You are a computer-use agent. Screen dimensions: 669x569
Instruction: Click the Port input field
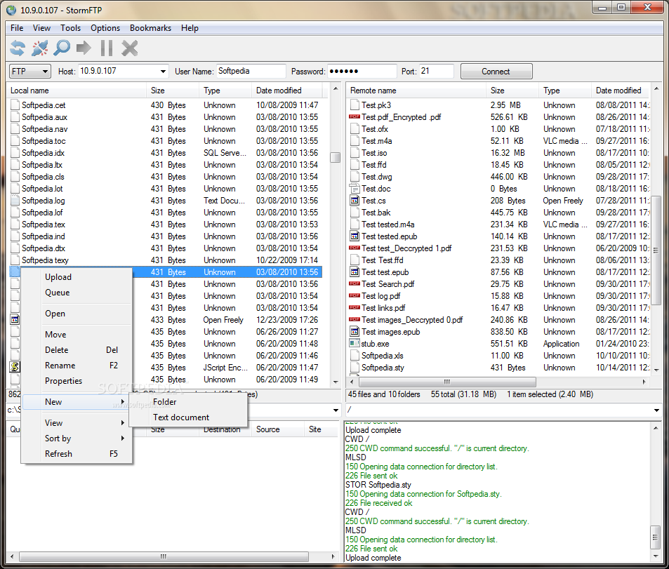tap(436, 72)
